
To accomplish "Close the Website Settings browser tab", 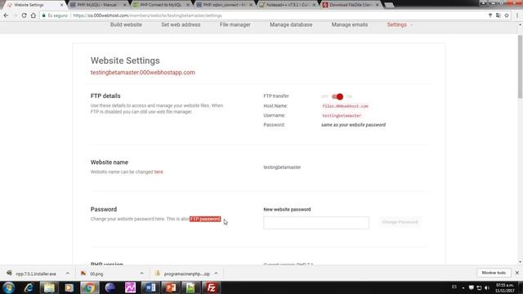I will pos(61,5).
